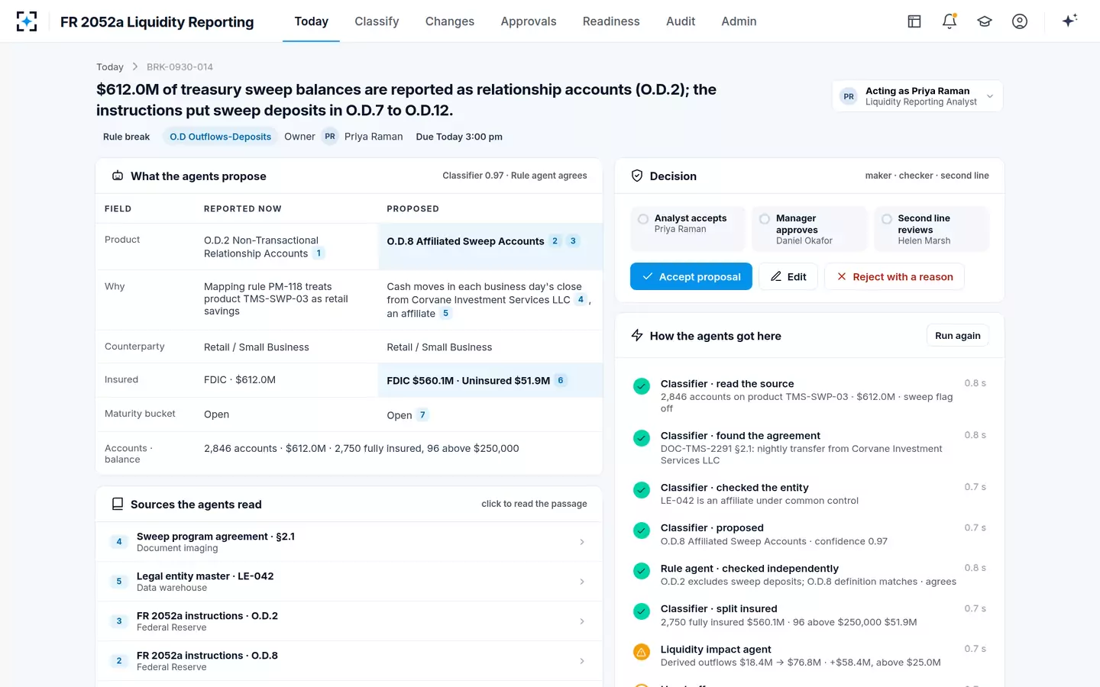Viewport: 1100px width, 687px height.
Task: Click the PR avatar next to owner Priya Raman
Action: [x=330, y=137]
